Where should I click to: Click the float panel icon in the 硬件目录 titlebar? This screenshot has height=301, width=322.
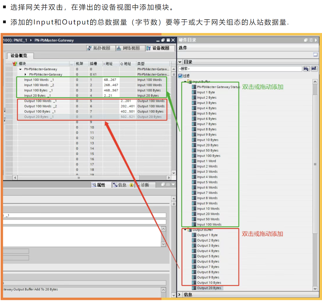pyautogui.click(x=305, y=39)
